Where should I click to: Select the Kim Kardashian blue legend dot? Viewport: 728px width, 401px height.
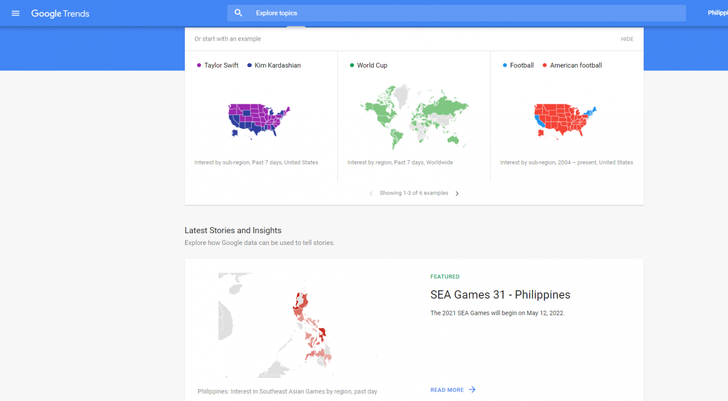pyautogui.click(x=249, y=65)
